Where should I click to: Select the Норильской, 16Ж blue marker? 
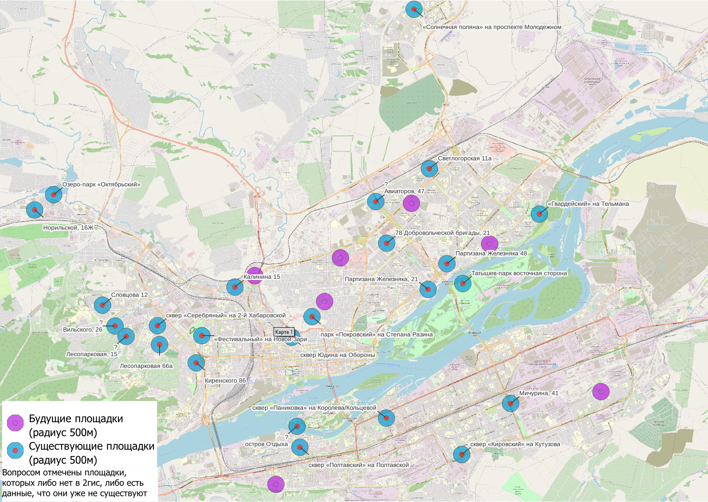pyautogui.click(x=35, y=210)
